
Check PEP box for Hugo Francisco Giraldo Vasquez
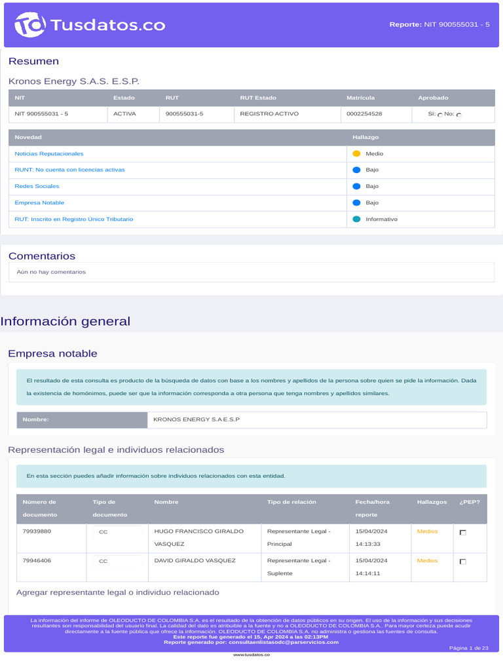(x=463, y=533)
